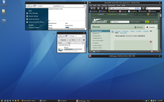Open Advanced system settings link

click(36, 22)
